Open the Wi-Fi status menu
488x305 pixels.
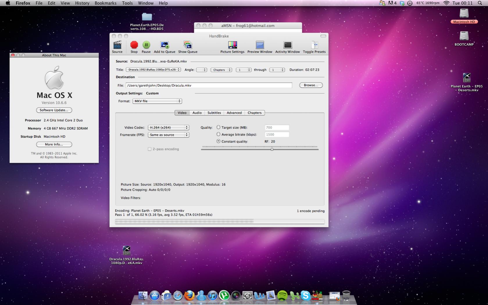coord(446,3)
